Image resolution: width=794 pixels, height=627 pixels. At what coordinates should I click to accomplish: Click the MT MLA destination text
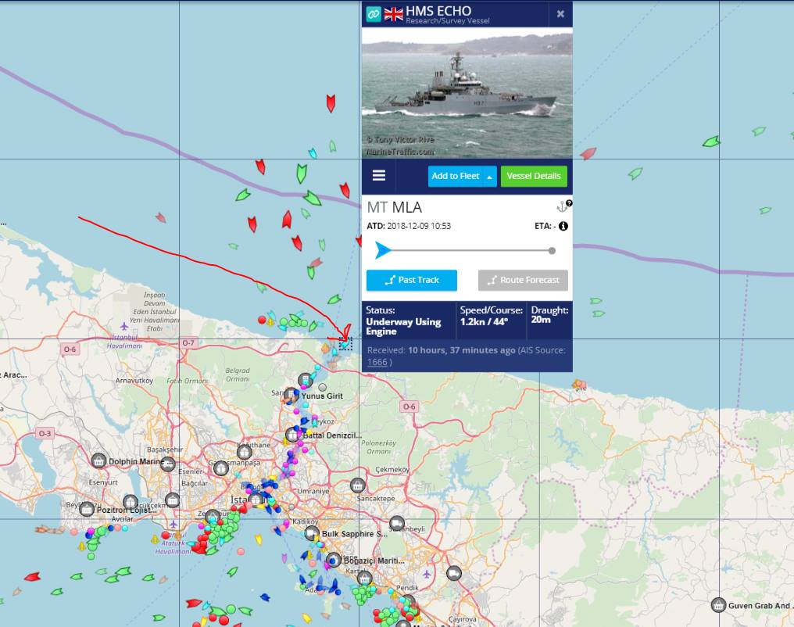[x=395, y=207]
